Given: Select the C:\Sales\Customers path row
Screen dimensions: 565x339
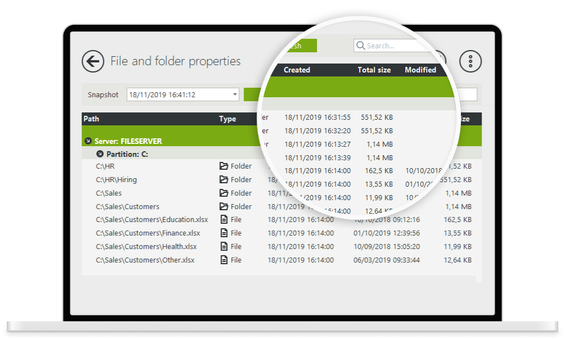Looking at the screenshot, I should (128, 206).
